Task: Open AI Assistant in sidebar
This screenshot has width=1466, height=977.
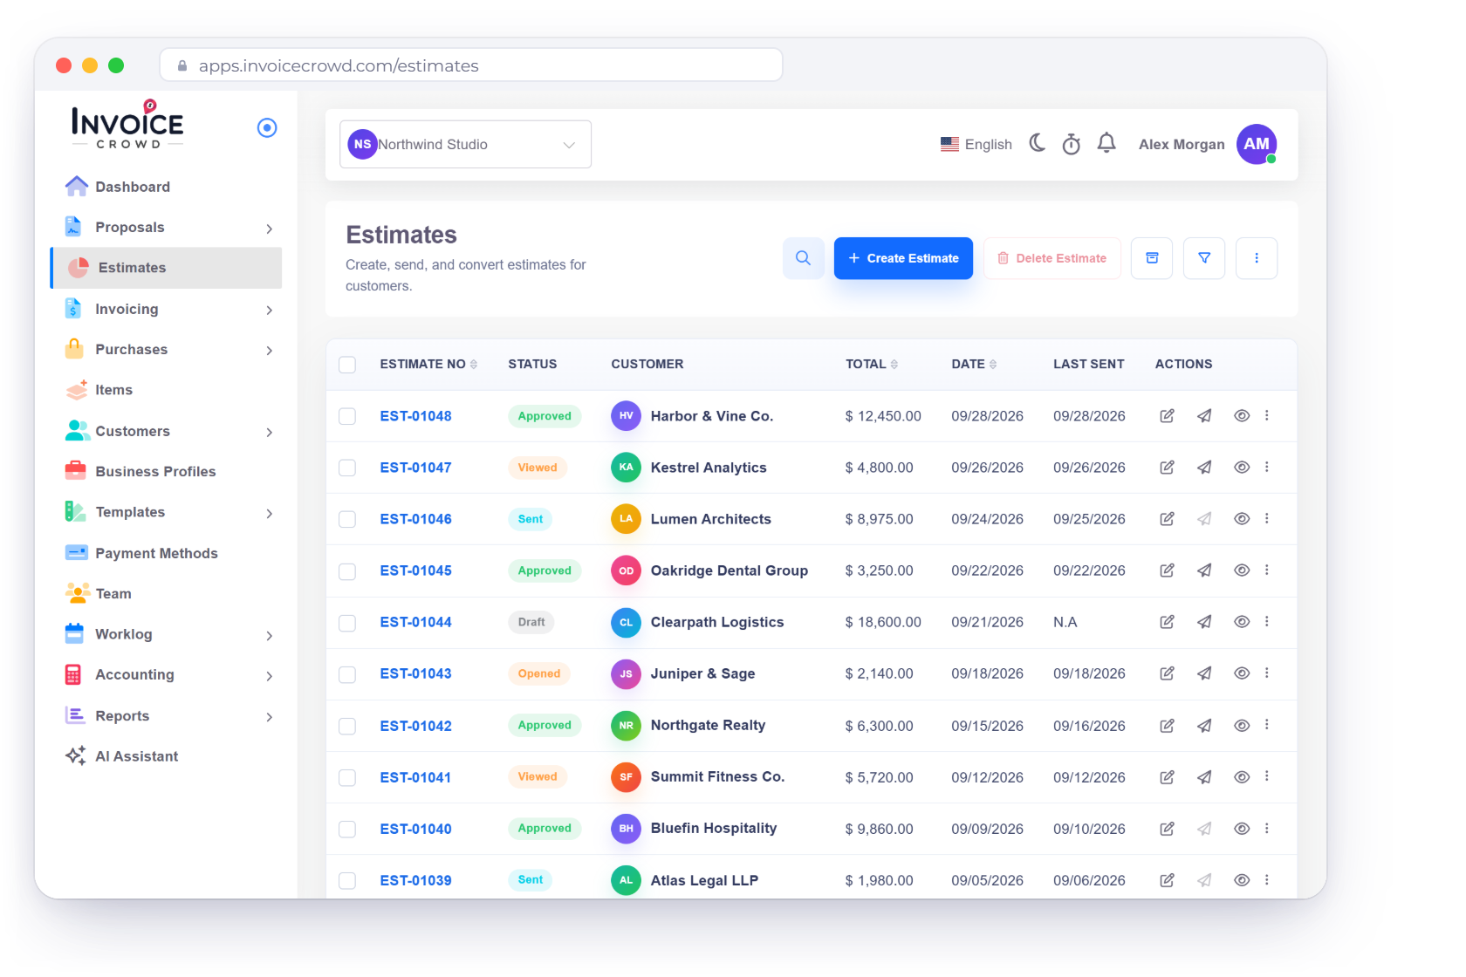Action: (167, 756)
